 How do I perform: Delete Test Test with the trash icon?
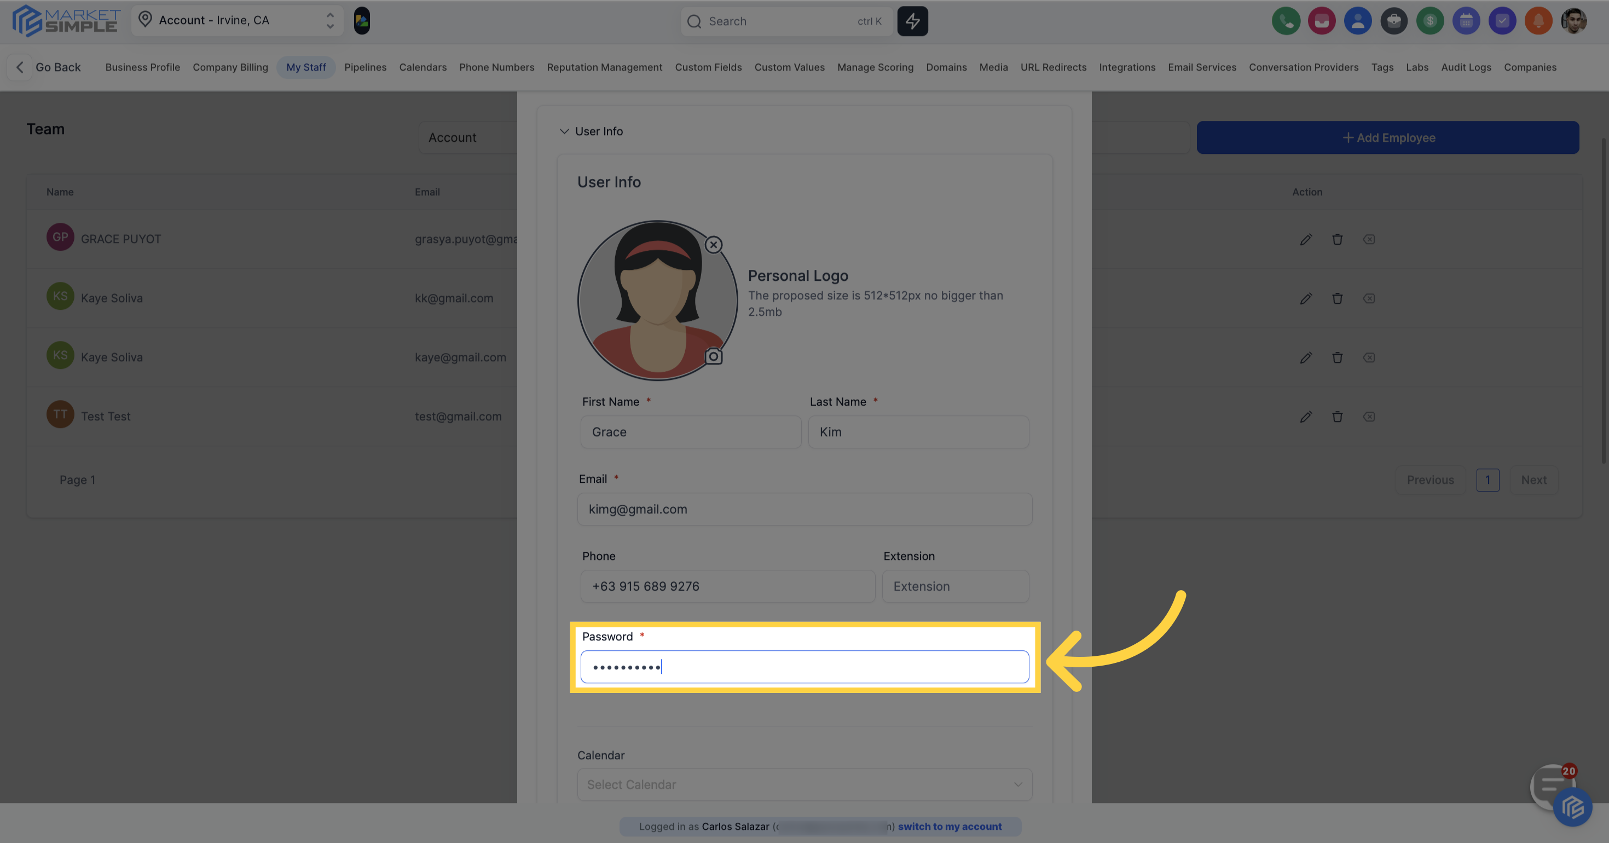pos(1338,416)
